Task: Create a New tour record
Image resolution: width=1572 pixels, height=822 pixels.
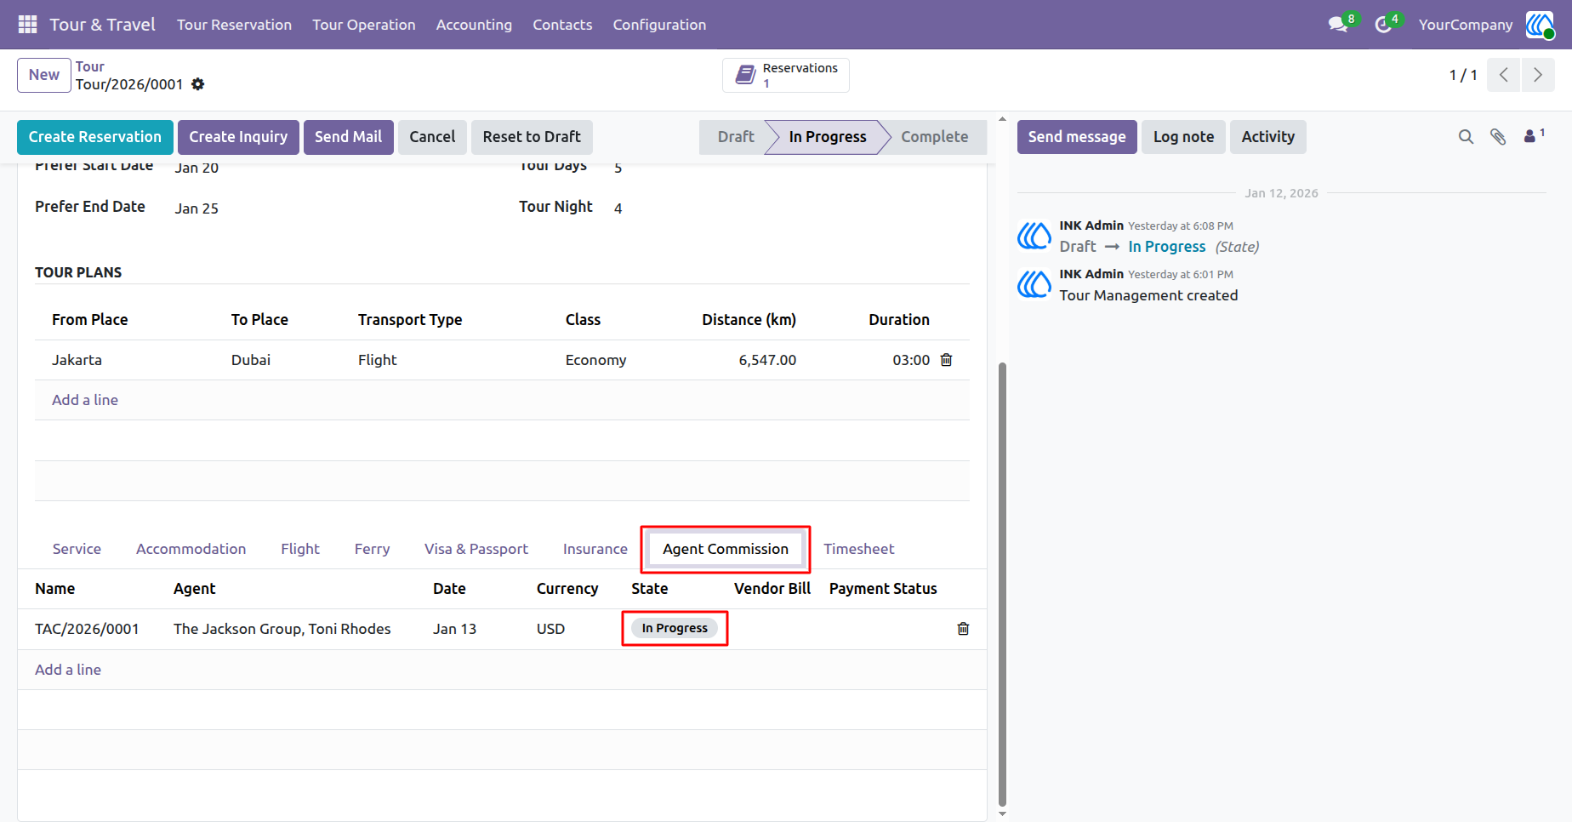Action: (x=44, y=75)
